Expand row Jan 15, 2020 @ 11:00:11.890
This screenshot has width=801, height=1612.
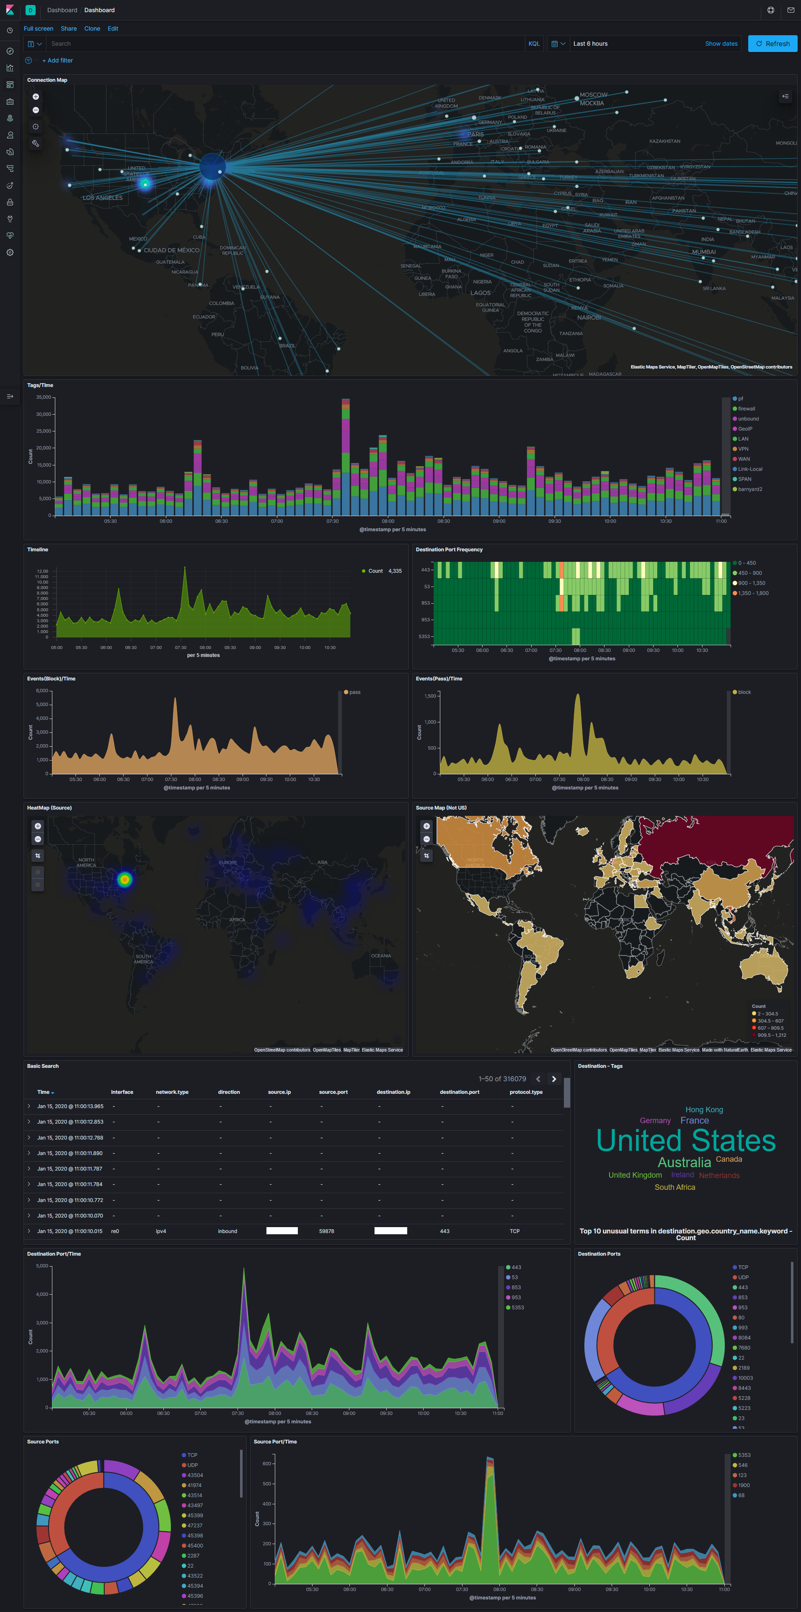29,1153
